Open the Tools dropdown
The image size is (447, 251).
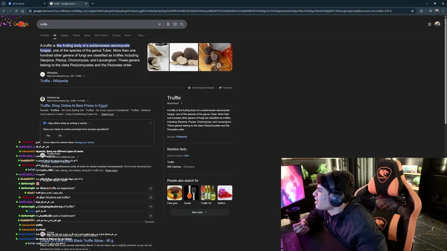[141, 35]
